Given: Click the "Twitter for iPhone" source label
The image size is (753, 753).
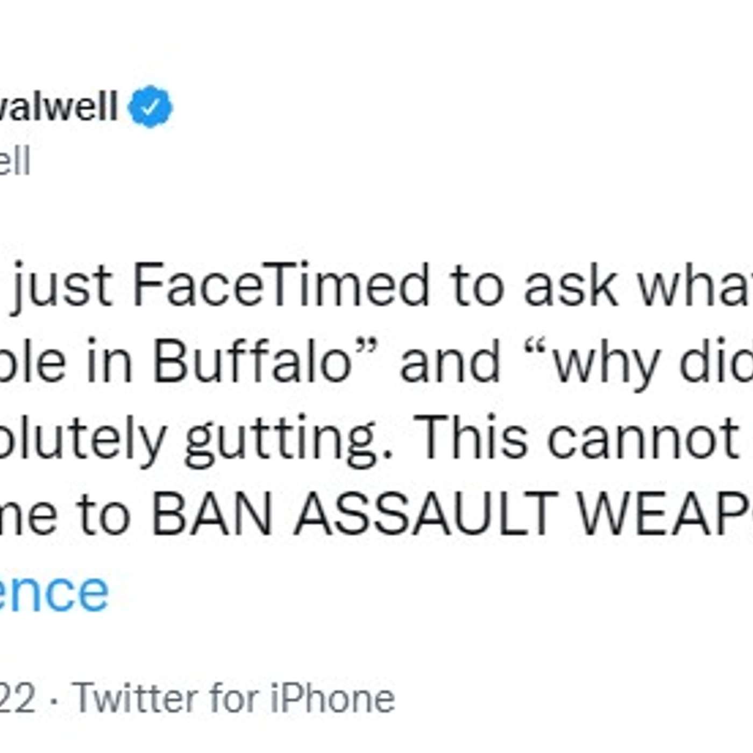Looking at the screenshot, I should coord(234,698).
